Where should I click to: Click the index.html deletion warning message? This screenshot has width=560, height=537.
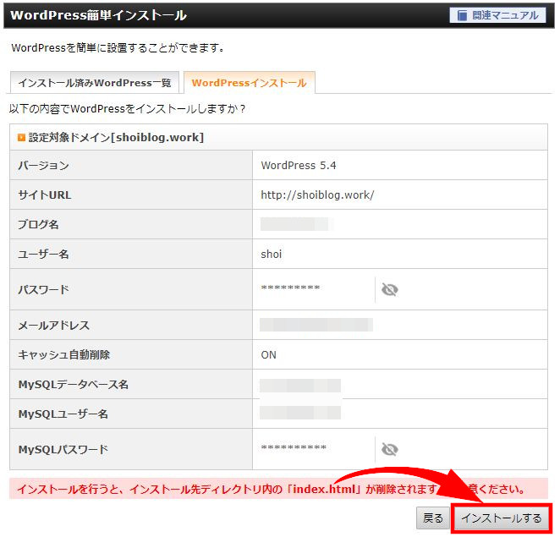tap(278, 489)
